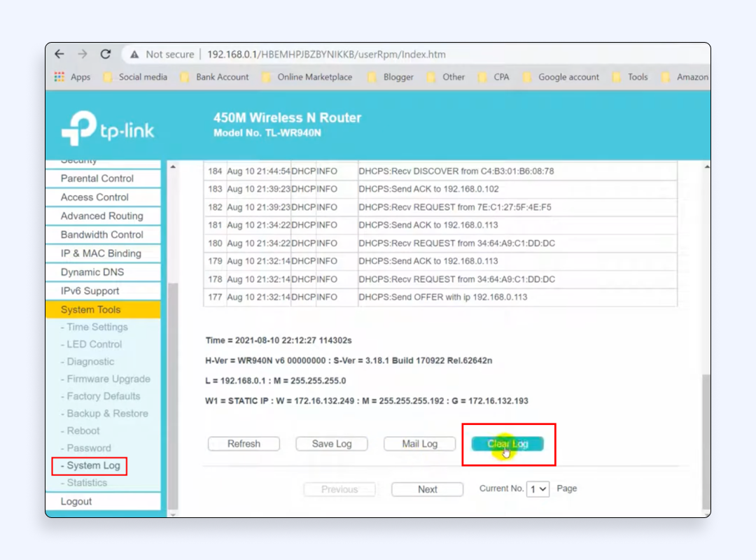Click the tp-link logo

[108, 129]
